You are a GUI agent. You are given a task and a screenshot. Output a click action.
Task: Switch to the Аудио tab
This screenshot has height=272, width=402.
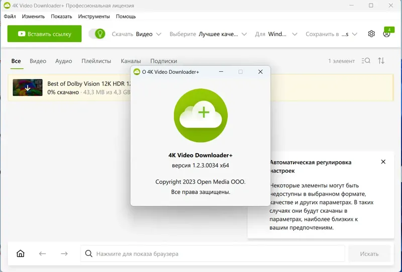tap(64, 61)
